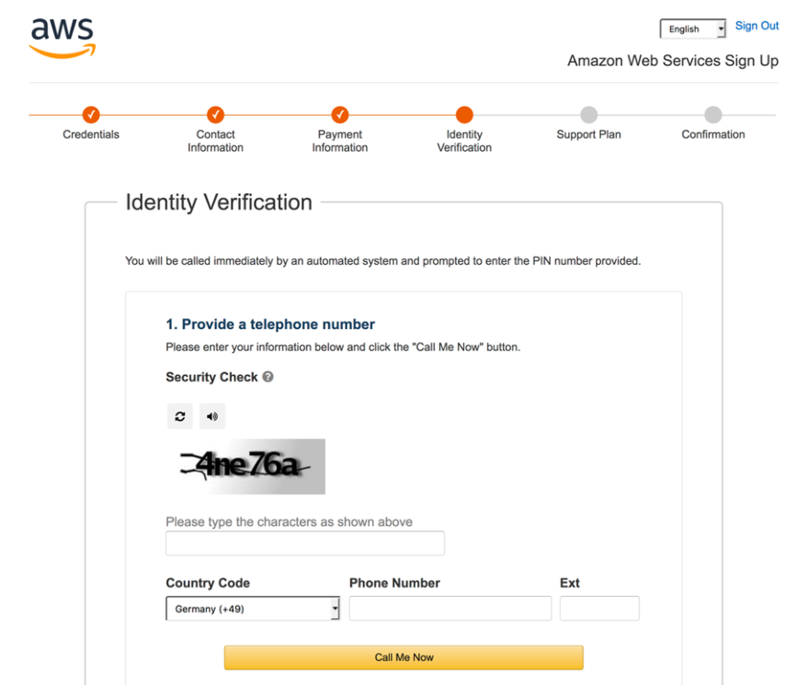Select the Credentials step label
Screen dimensions: 797x697
point(91,134)
